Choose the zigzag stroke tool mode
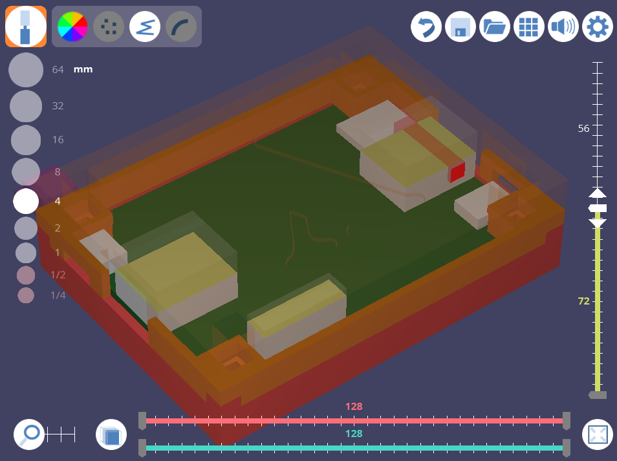The width and height of the screenshot is (617, 461). tap(145, 27)
